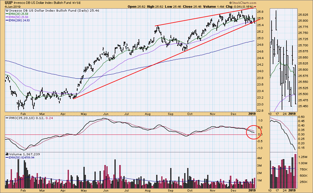The height and width of the screenshot is (193, 313).
Task: Select the green EMA(20) legend line marker
Action: [7, 14]
